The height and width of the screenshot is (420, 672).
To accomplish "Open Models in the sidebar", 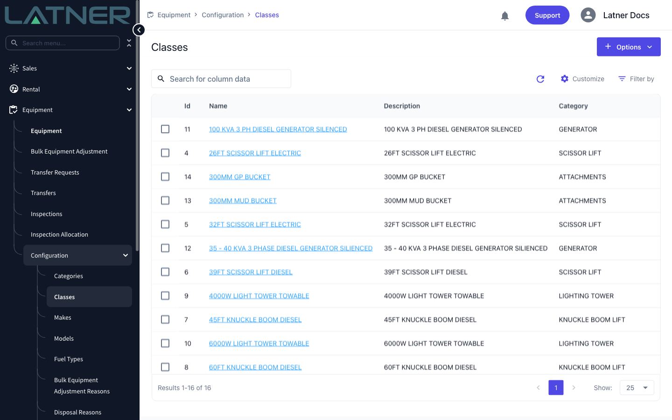I will (x=64, y=338).
